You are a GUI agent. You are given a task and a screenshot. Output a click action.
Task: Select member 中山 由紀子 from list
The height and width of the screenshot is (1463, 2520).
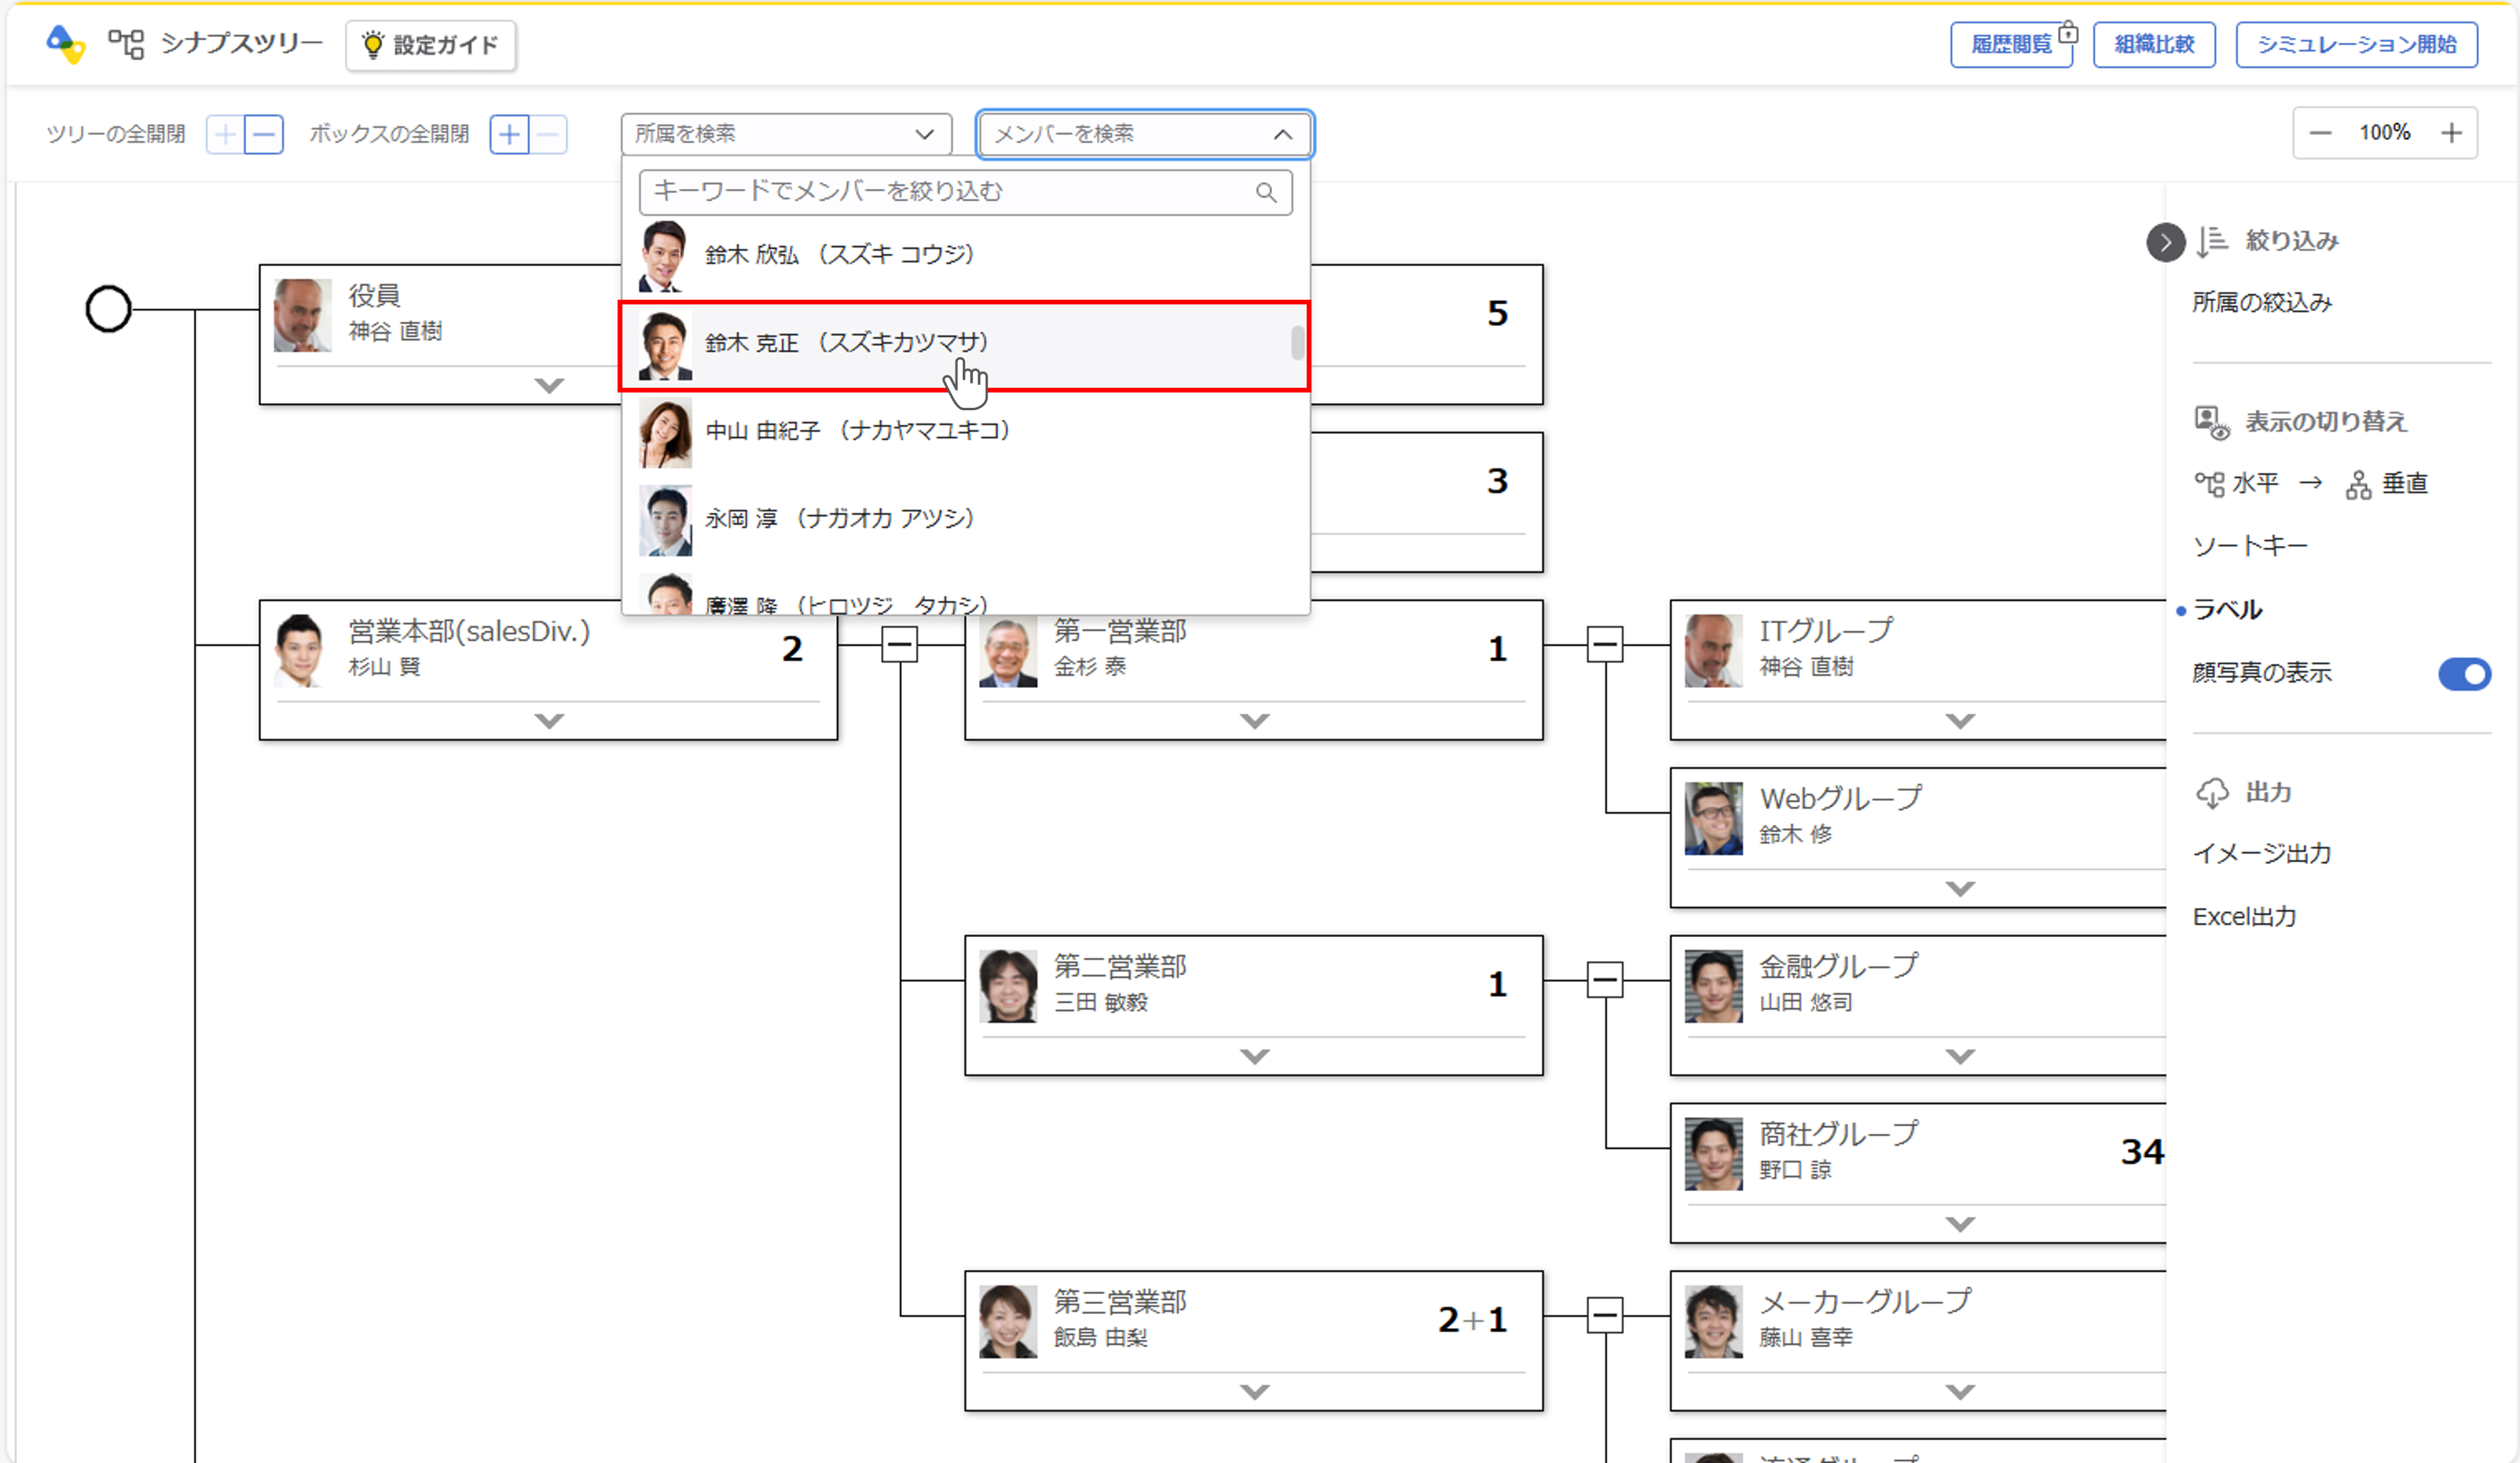(857, 431)
